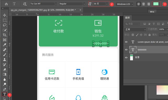Lock transparent pixels icon
Screen dimensions: 168x100
point(133,35)
